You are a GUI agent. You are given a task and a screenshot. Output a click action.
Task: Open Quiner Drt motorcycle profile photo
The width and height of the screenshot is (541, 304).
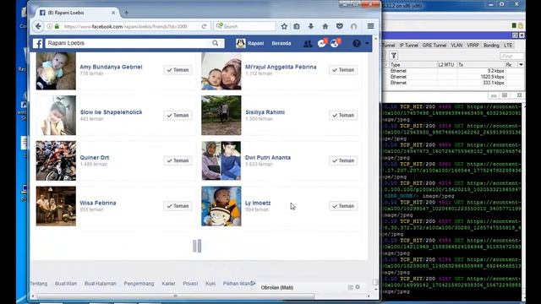pos(56,160)
